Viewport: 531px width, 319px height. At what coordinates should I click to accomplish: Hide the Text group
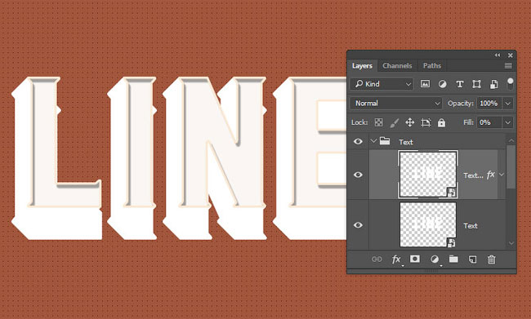click(x=358, y=141)
